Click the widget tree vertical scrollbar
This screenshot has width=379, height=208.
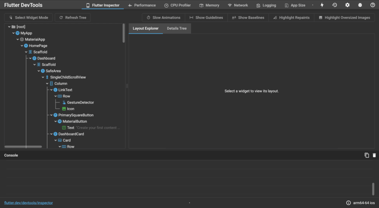point(124,33)
